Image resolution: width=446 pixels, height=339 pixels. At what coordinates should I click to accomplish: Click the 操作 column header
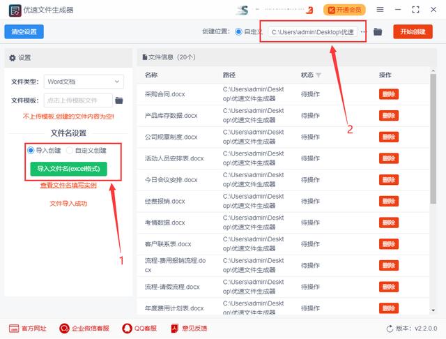pos(385,75)
